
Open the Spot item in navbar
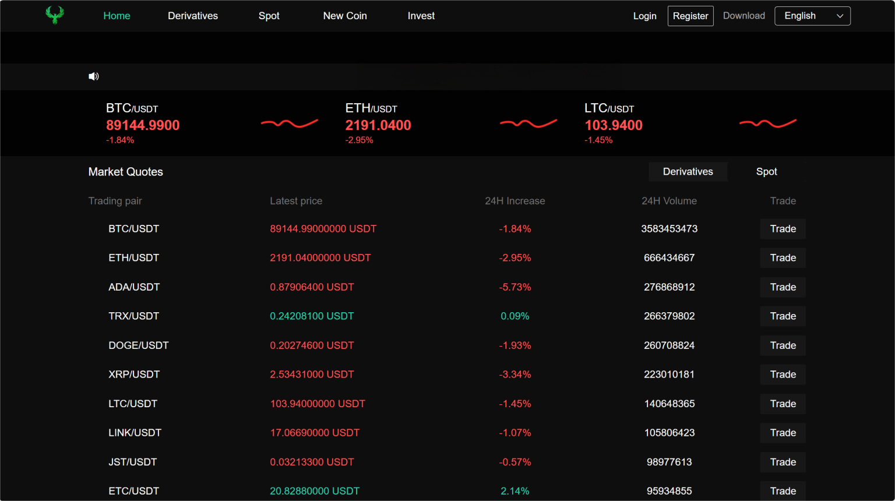tap(269, 16)
